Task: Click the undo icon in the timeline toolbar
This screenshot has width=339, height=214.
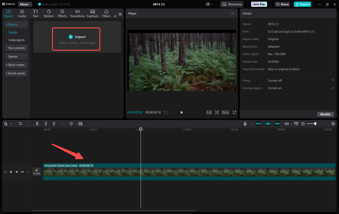Action: (20, 123)
